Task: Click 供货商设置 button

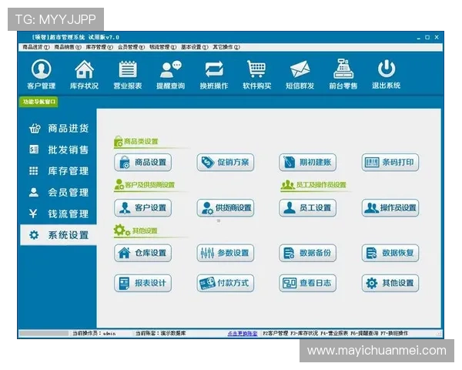Action: [226, 207]
